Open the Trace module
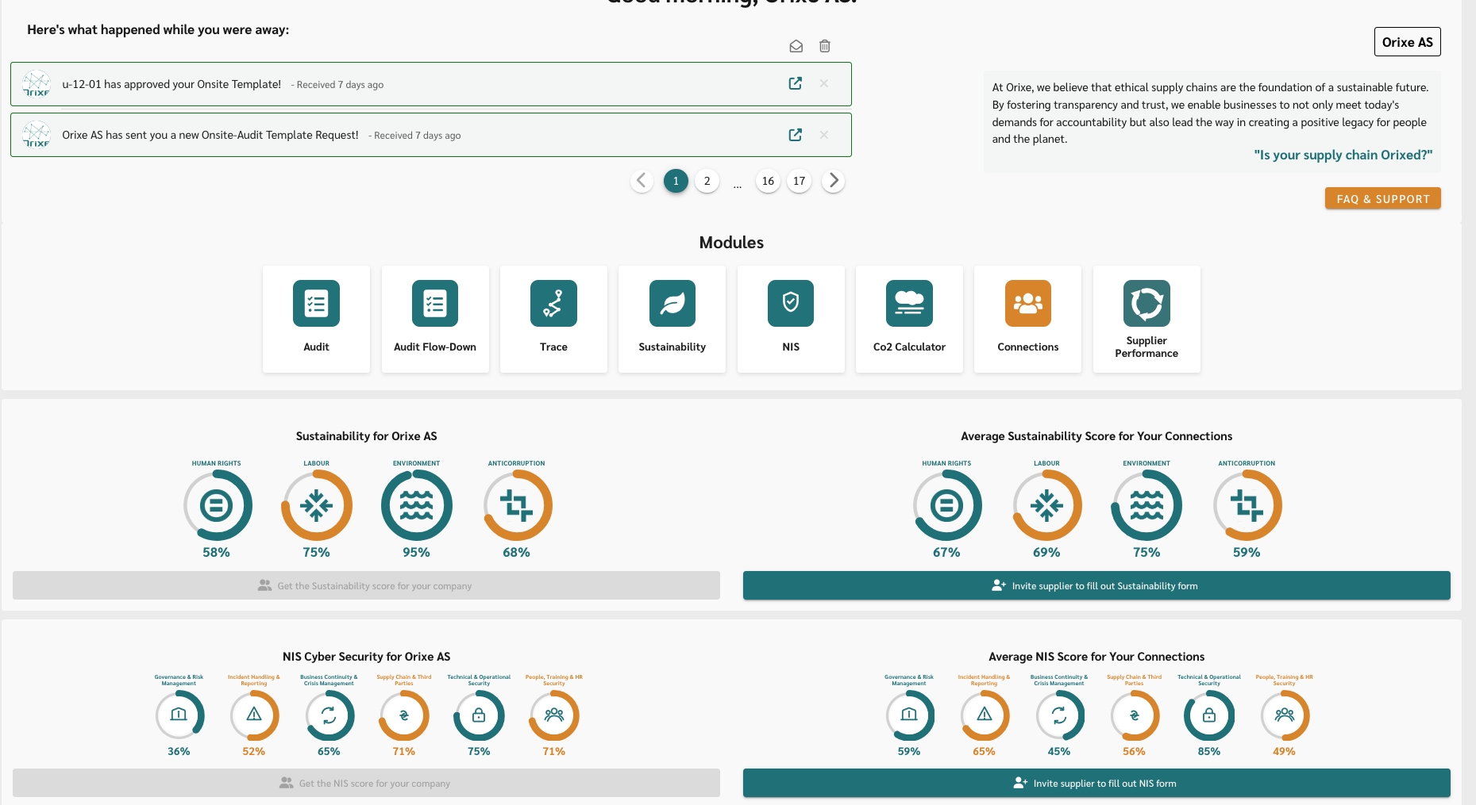The height and width of the screenshot is (805, 1476). coord(553,319)
